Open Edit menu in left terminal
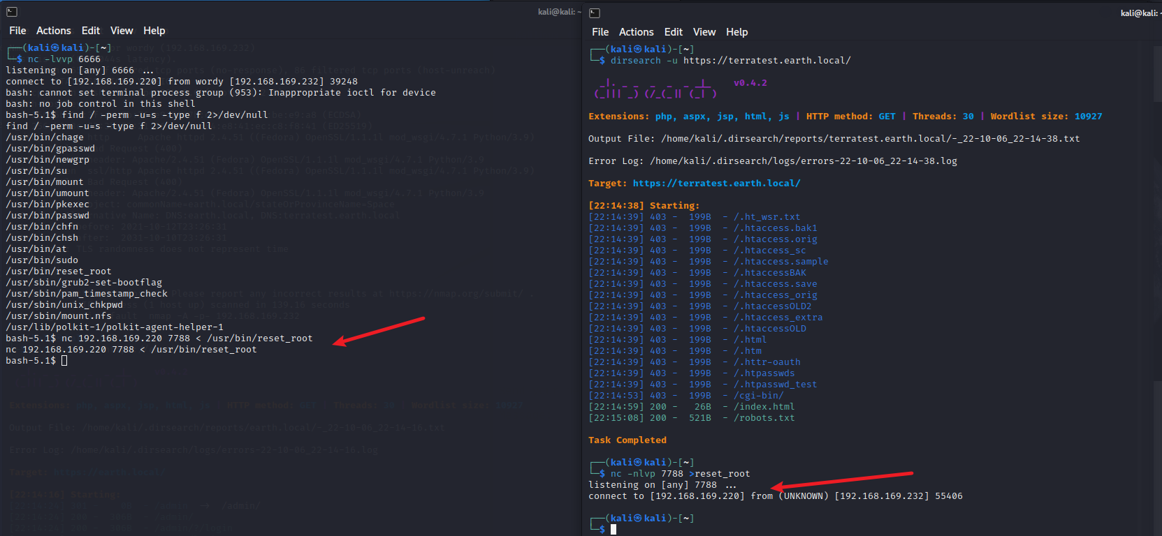Viewport: 1162px width, 536px height. coord(91,31)
